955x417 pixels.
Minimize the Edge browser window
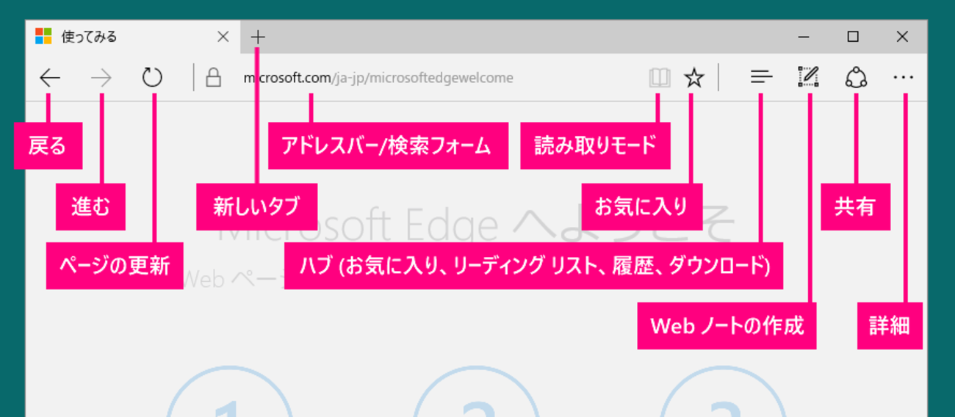(x=804, y=37)
